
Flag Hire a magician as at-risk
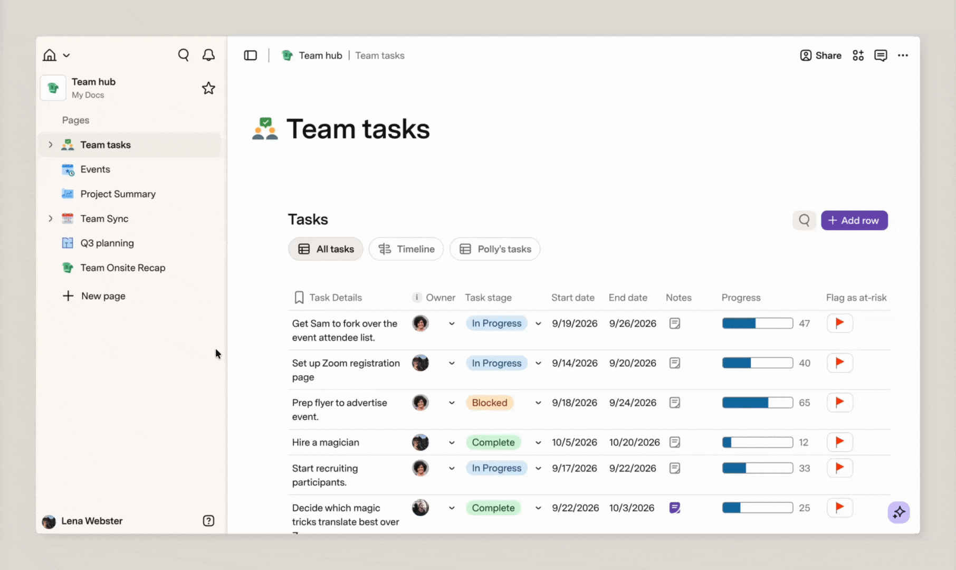point(840,442)
